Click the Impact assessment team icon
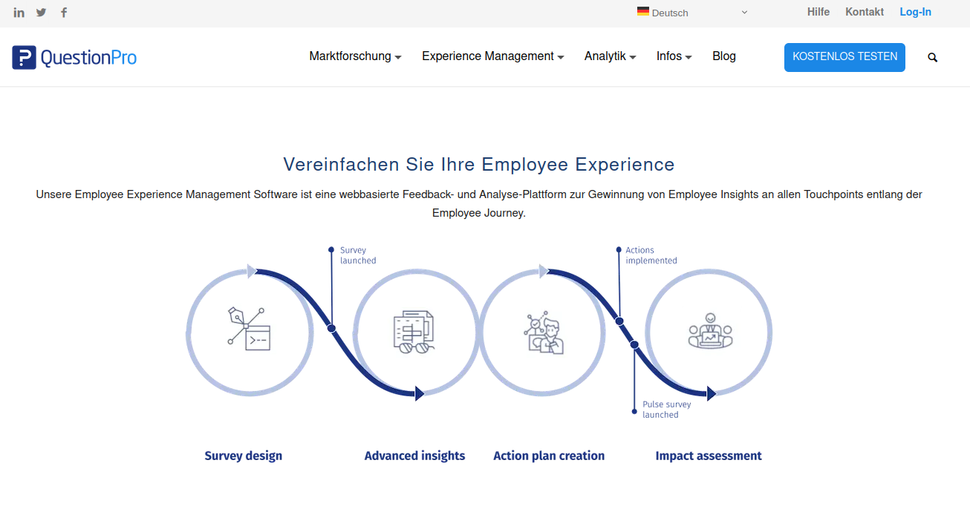970x512 pixels. 710,331
